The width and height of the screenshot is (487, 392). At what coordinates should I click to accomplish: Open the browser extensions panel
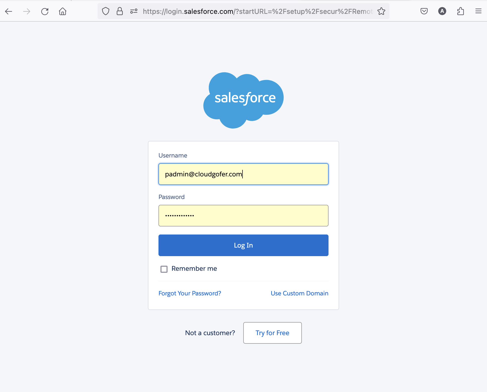tap(461, 11)
